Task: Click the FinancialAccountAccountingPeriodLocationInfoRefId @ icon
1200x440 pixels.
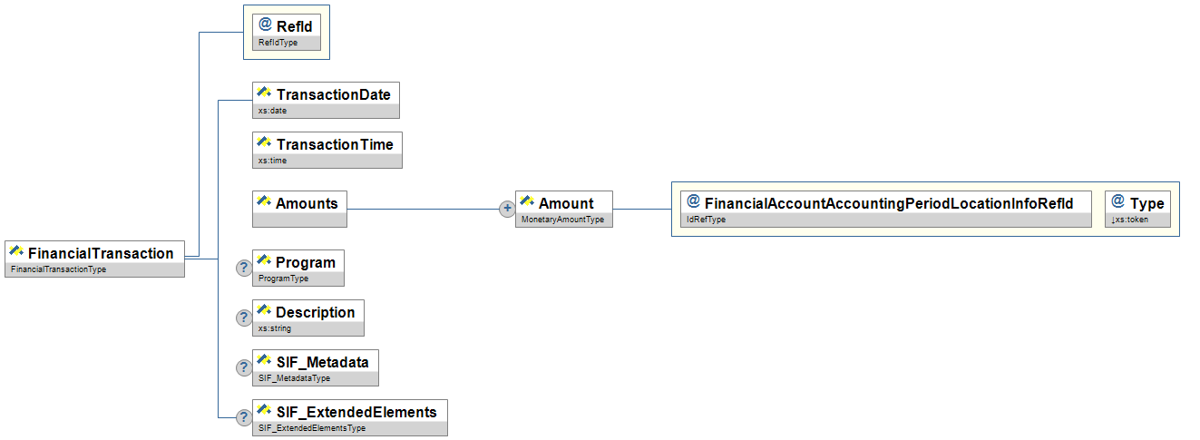Action: (x=693, y=202)
